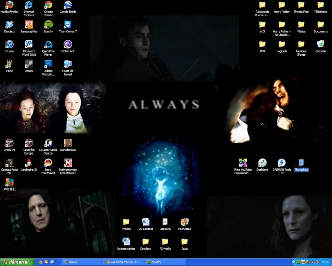Select the highlighted Photoshop file icon

pos(301,165)
